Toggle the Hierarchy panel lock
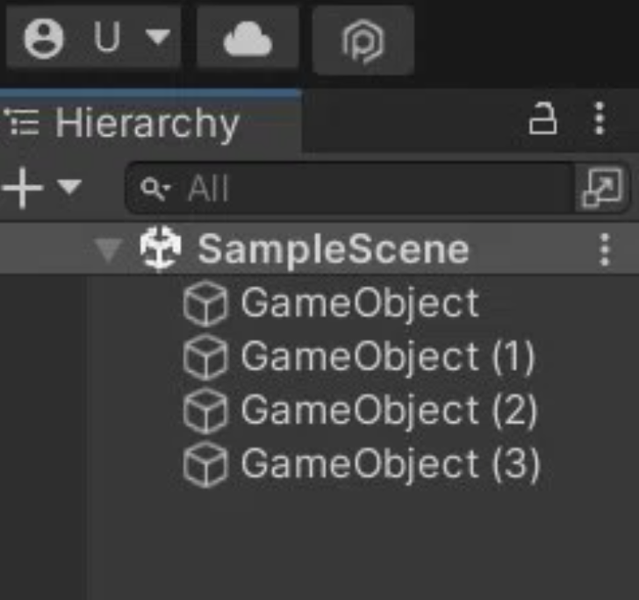Image resolution: width=639 pixels, height=600 pixels. 542,119
